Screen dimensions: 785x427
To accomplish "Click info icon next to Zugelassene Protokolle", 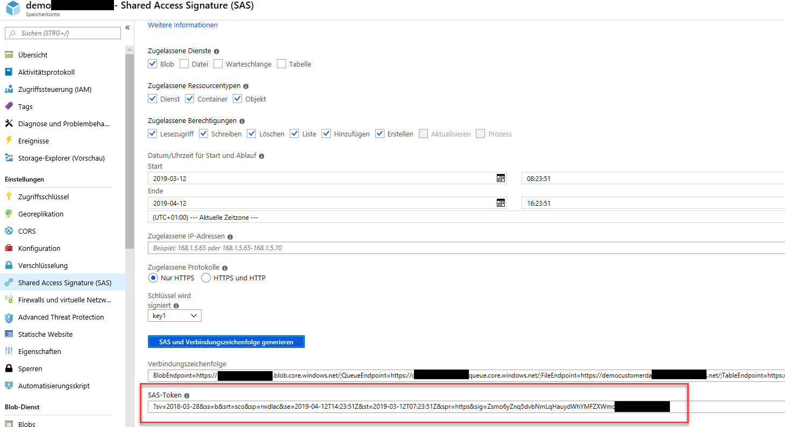I will coord(225,268).
